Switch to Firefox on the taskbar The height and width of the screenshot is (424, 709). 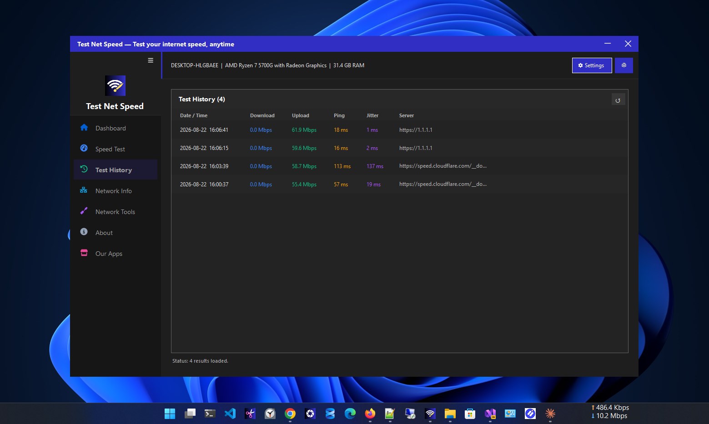click(x=370, y=414)
